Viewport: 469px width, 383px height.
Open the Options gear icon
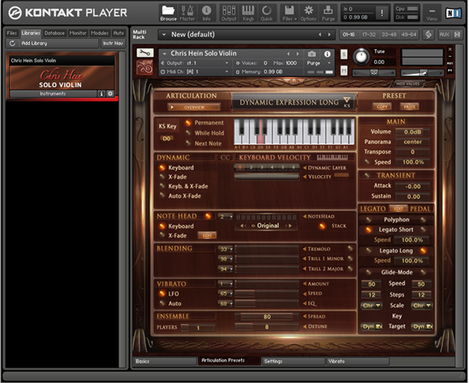(x=309, y=11)
